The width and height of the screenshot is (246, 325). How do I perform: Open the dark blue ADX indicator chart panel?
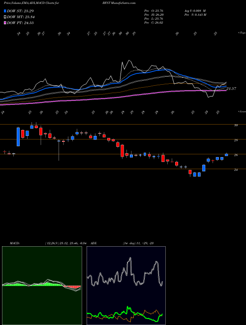coord(126,286)
